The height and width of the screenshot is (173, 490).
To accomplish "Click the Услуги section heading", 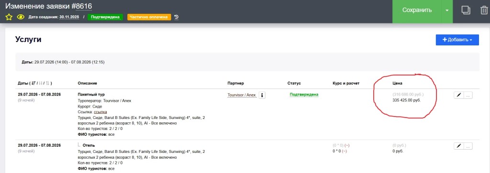I will 28,40.
